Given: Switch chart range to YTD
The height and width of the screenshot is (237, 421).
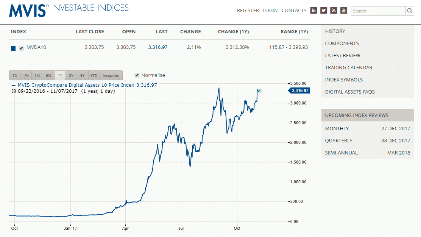Looking at the screenshot, I should click(94, 75).
